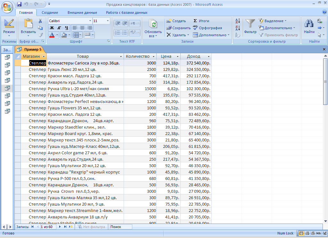Go to first record navigation arrow
Screen dimensions: 328x238
coord(32,227)
